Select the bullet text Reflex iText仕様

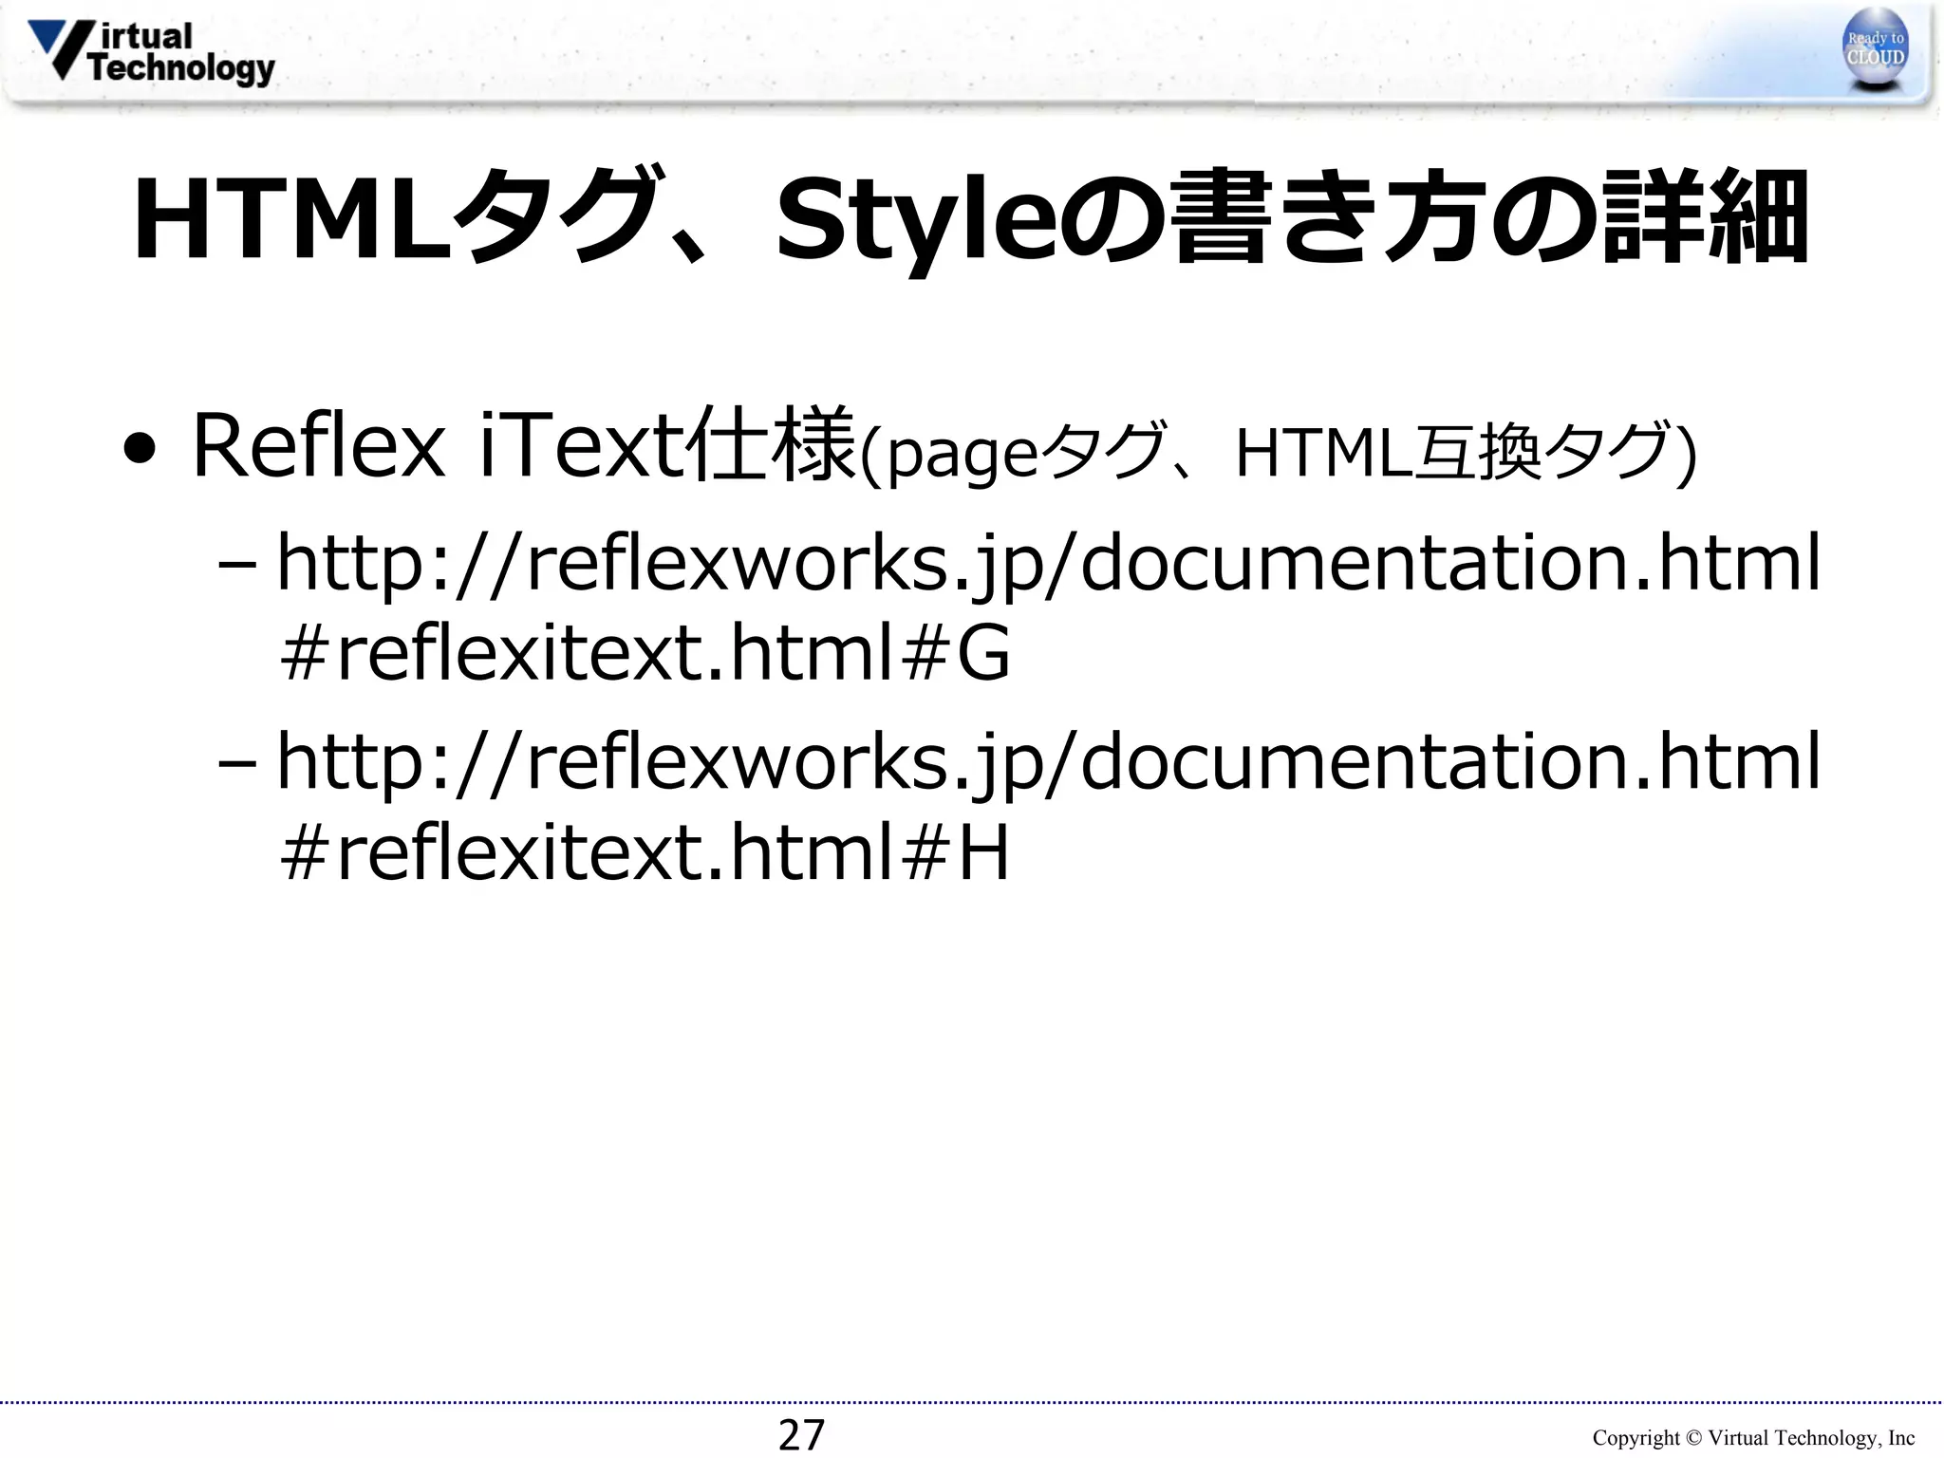(x=525, y=444)
